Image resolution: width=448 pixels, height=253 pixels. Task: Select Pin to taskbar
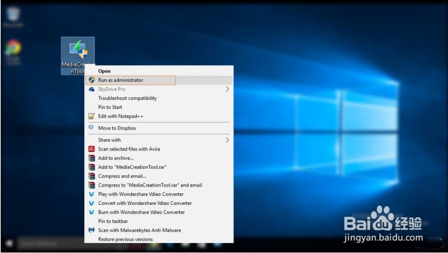click(159, 221)
